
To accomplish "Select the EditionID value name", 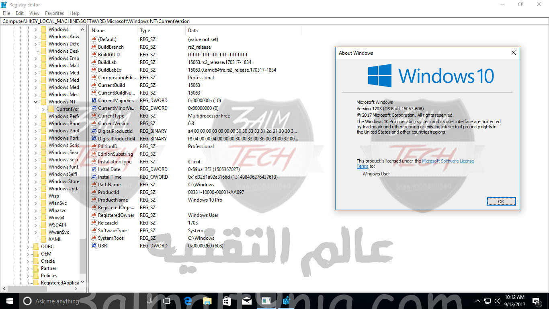I will [108, 146].
